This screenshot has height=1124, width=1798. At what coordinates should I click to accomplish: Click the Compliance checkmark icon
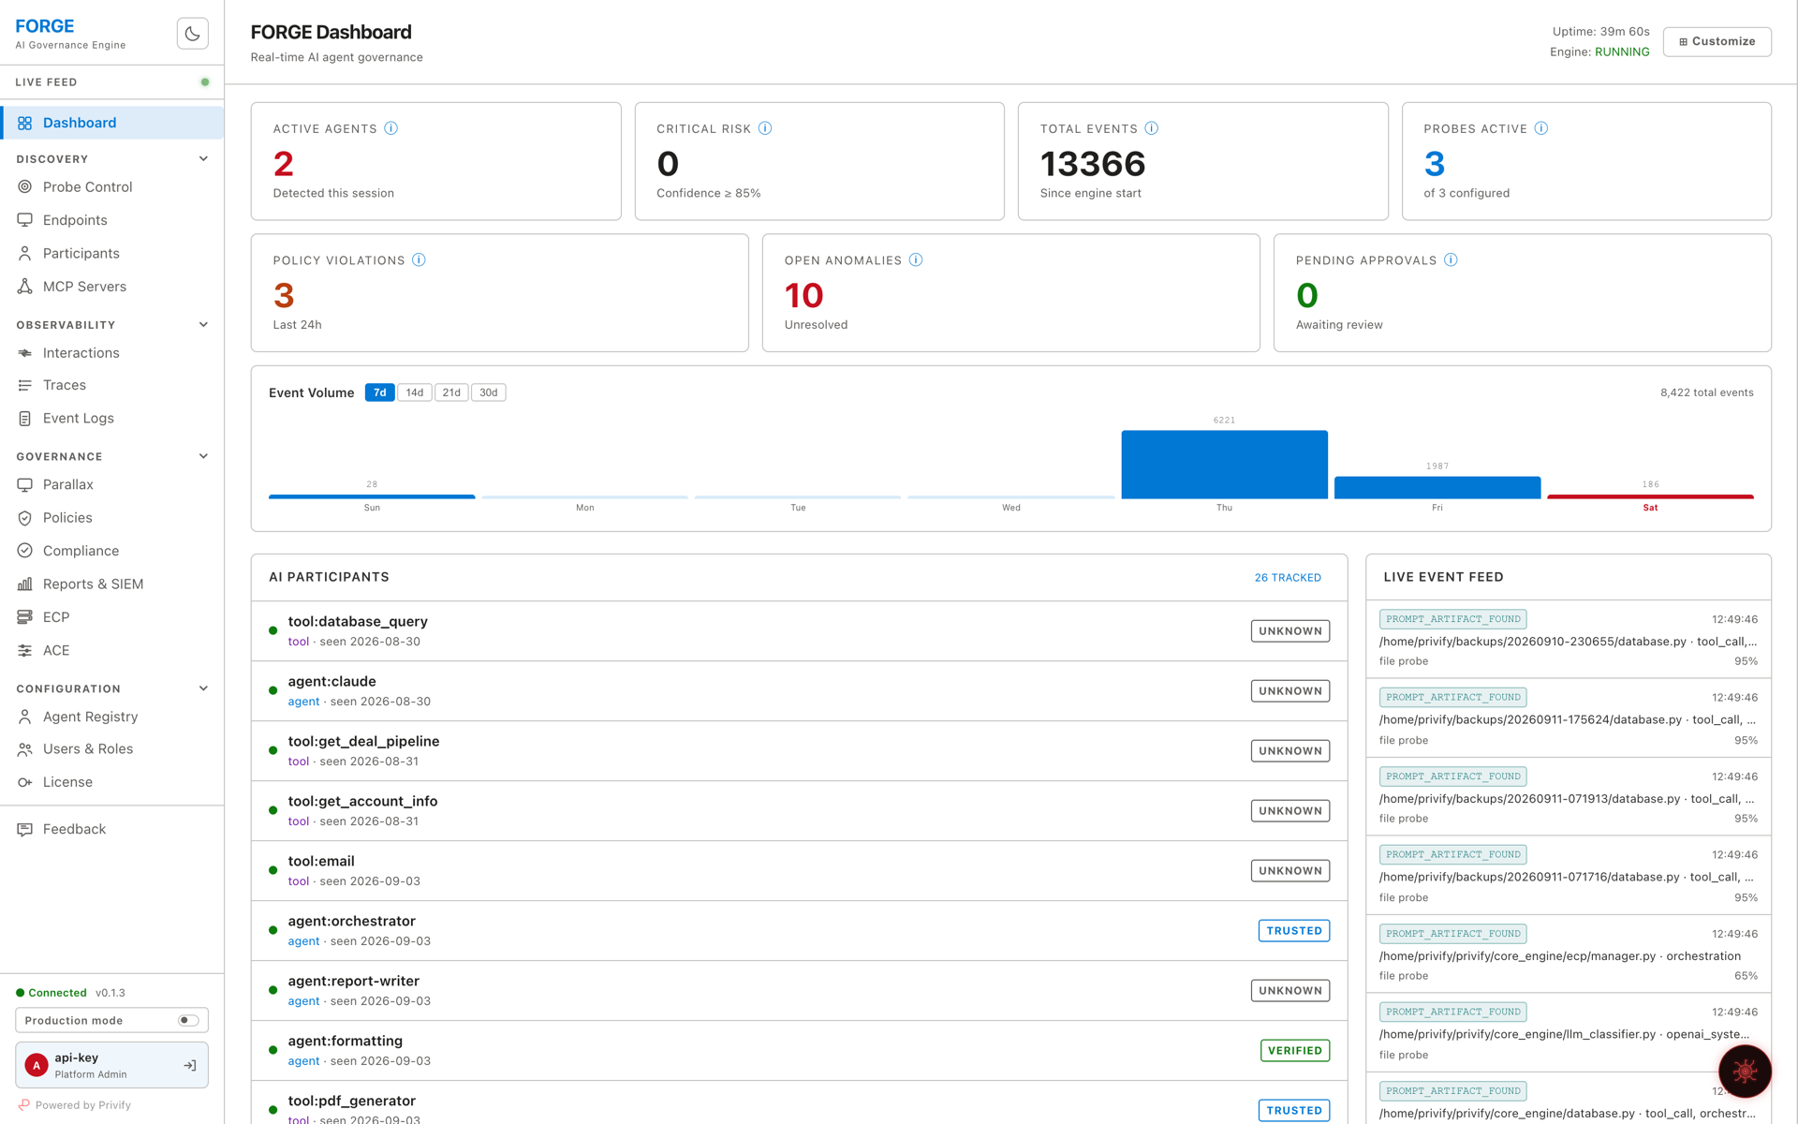pos(25,551)
